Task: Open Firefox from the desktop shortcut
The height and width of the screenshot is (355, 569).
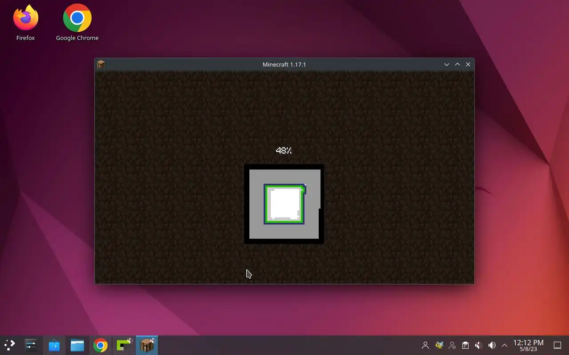Action: (26, 23)
